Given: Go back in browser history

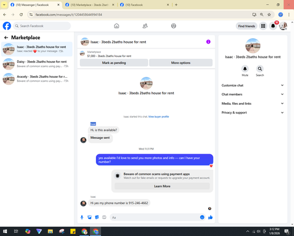Looking at the screenshot, I should click(5, 15).
